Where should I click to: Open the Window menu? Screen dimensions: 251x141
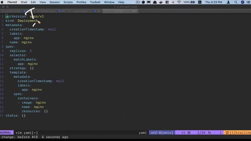click(x=109, y=2)
